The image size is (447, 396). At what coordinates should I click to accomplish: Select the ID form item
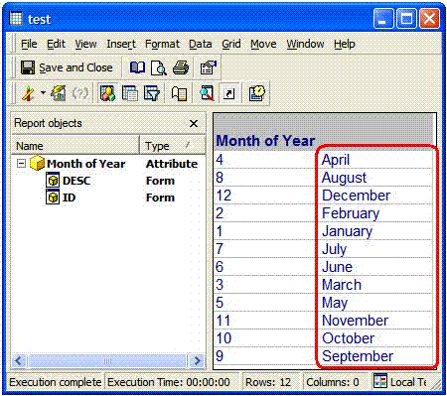(69, 198)
